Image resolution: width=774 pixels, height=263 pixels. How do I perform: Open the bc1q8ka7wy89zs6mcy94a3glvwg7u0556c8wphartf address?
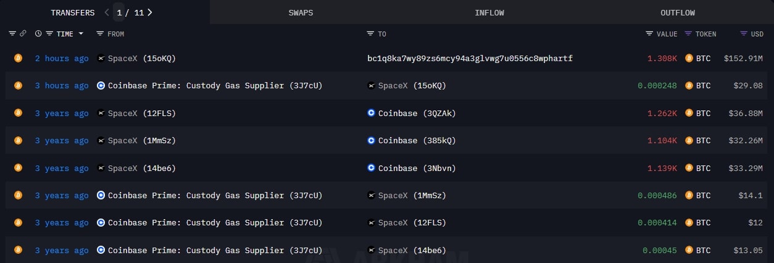[x=470, y=59]
